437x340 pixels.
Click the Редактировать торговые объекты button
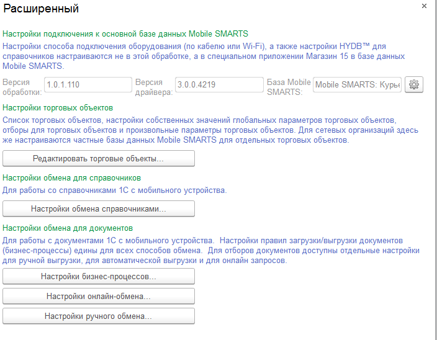[x=99, y=158]
